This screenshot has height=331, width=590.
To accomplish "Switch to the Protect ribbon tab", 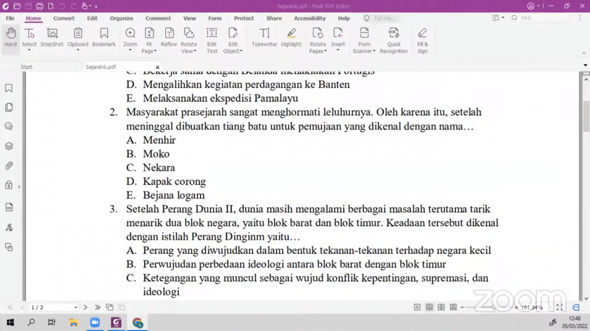I will 244,18.
